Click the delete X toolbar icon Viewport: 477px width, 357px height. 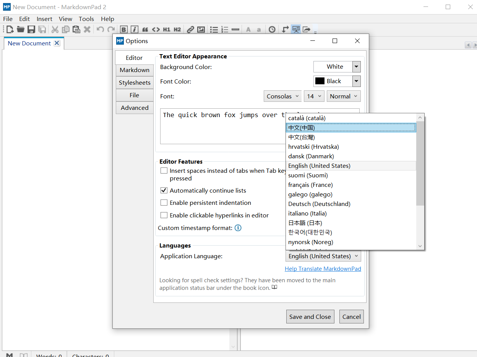pos(87,29)
